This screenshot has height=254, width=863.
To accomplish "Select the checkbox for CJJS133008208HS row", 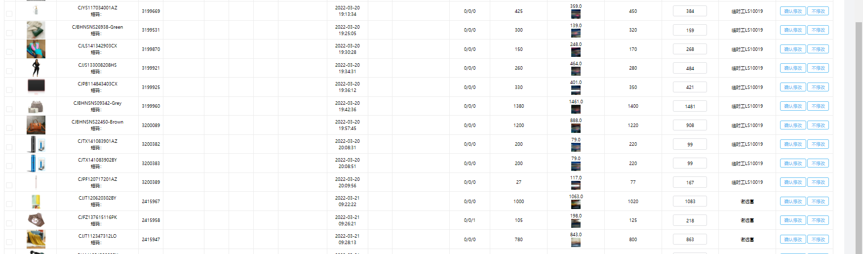I will [9, 71].
